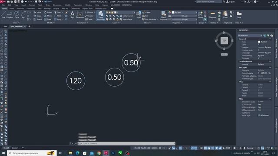Click Match Layer button

tap(126, 19)
